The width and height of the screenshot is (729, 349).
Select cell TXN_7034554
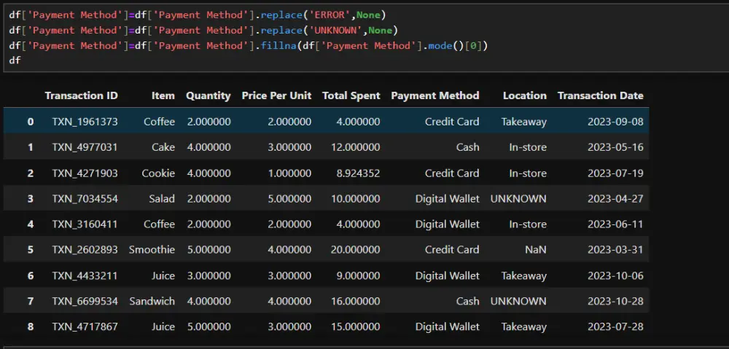pyautogui.click(x=85, y=199)
